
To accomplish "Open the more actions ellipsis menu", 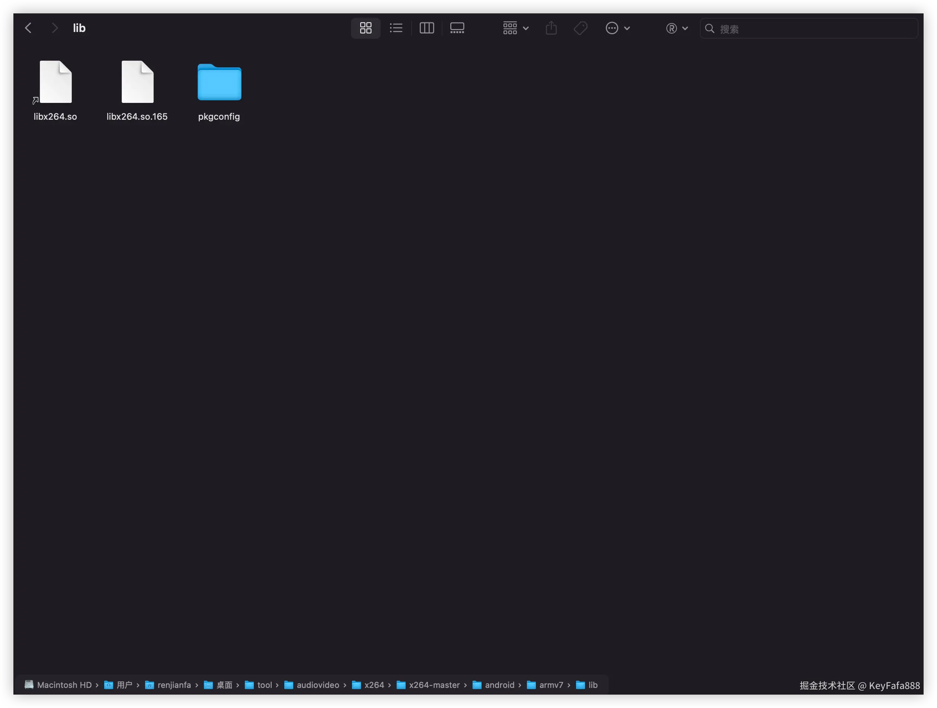I will (x=617, y=28).
